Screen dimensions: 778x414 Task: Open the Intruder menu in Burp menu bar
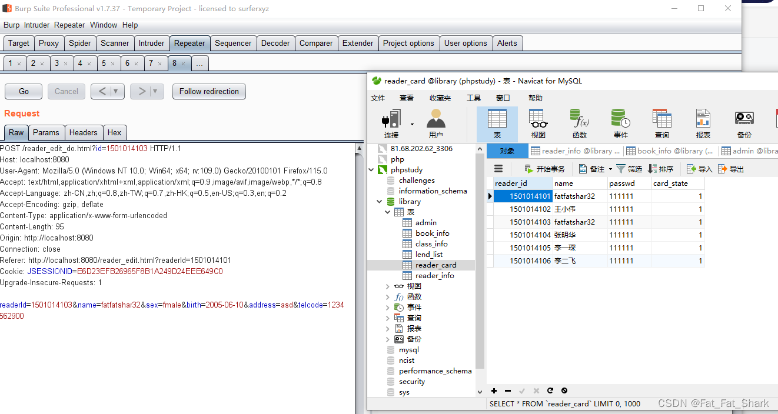click(37, 25)
